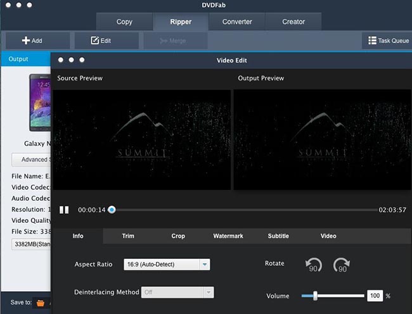Click the Galaxy Note device thumbnail
This screenshot has width=412, height=314.
(x=40, y=103)
